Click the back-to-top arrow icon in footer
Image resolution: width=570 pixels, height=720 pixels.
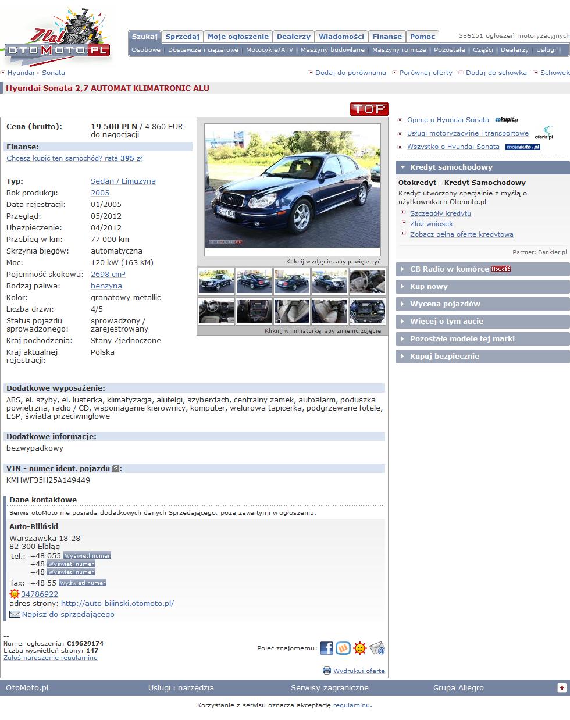(562, 687)
